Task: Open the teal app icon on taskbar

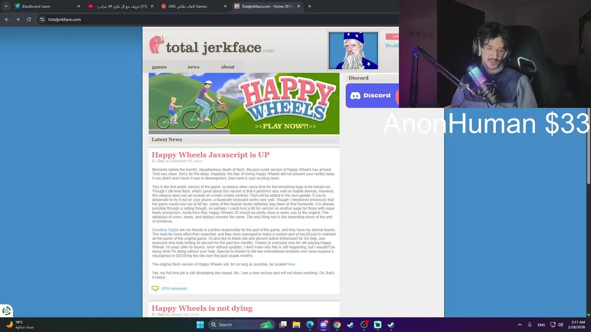Action: tap(378, 325)
